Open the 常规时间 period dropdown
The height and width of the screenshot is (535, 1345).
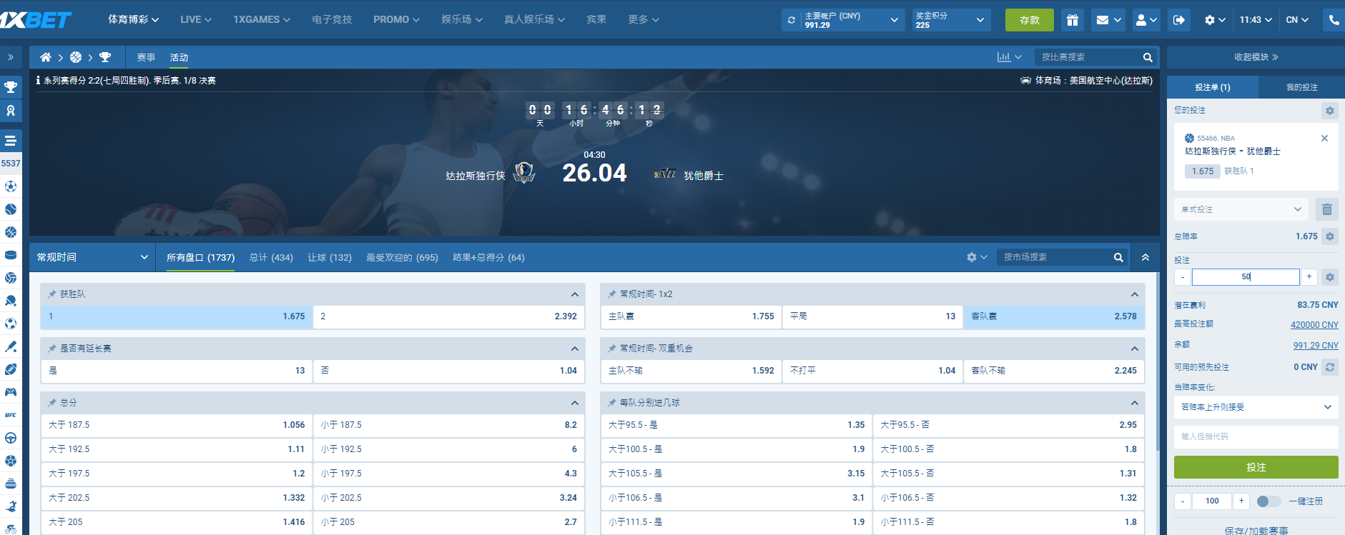[x=92, y=257]
